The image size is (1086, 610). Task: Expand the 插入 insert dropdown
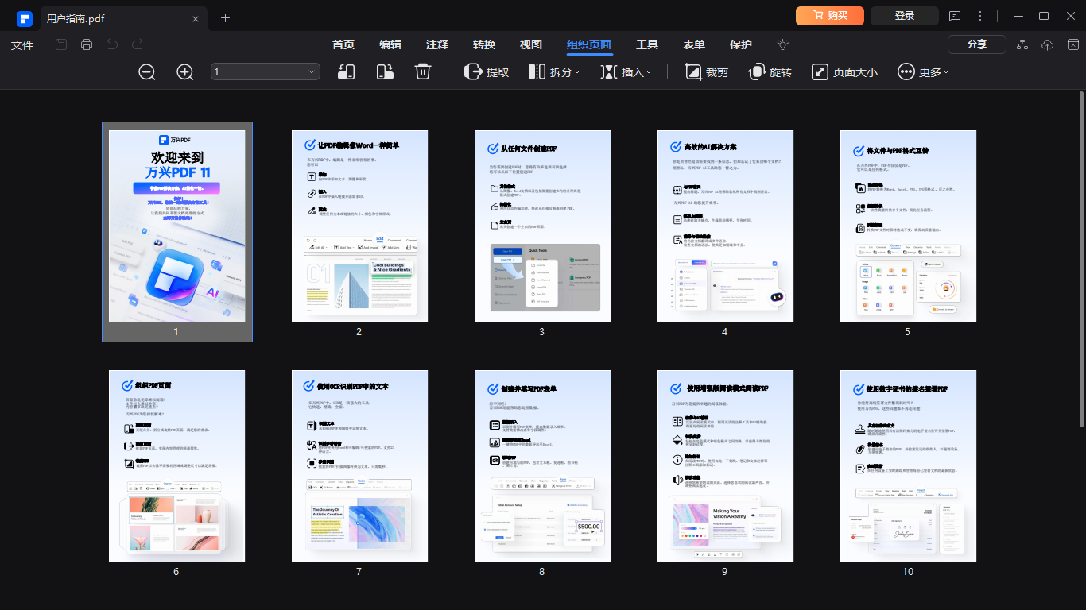pyautogui.click(x=626, y=72)
